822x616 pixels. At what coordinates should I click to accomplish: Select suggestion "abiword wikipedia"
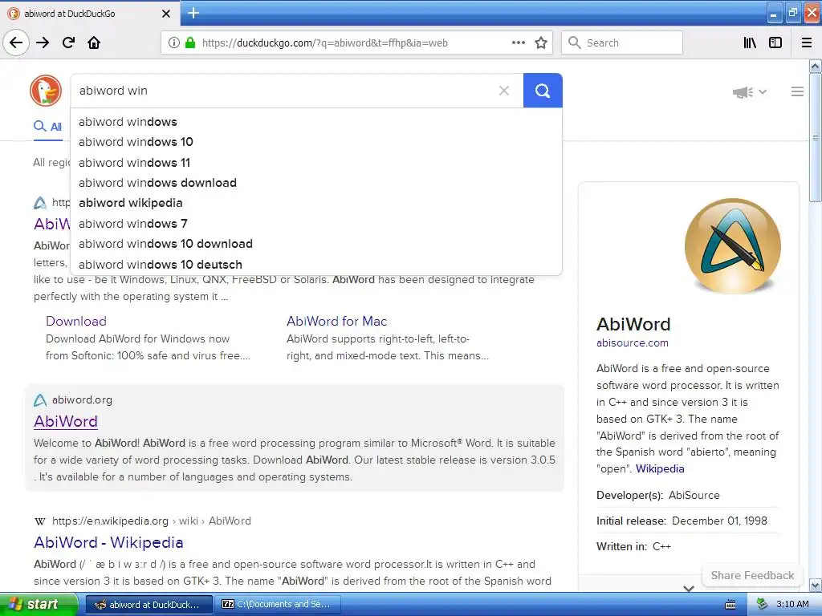point(316,203)
